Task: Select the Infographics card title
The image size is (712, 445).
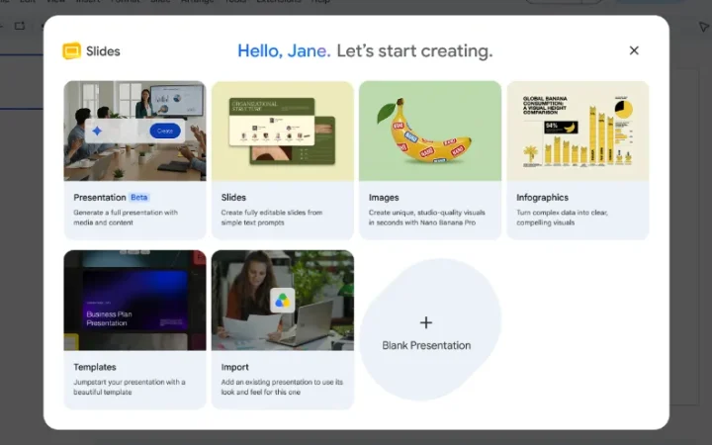Action: tap(542, 198)
